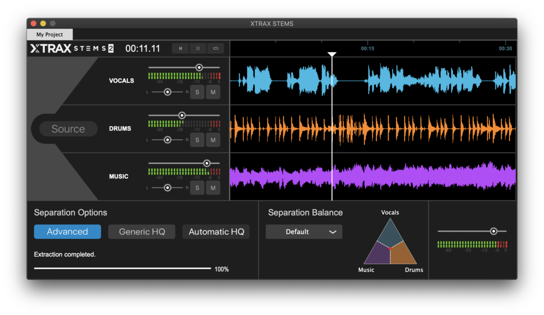Click the 'Extraction completed.' status text
The width and height of the screenshot is (544, 315).
[65, 255]
